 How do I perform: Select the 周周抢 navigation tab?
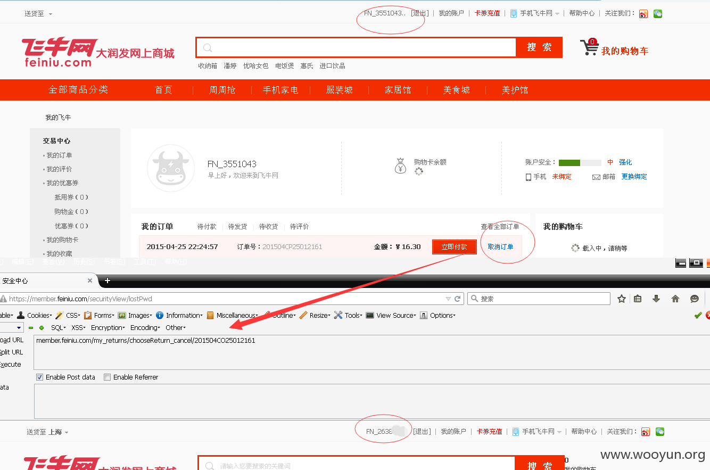tap(222, 90)
